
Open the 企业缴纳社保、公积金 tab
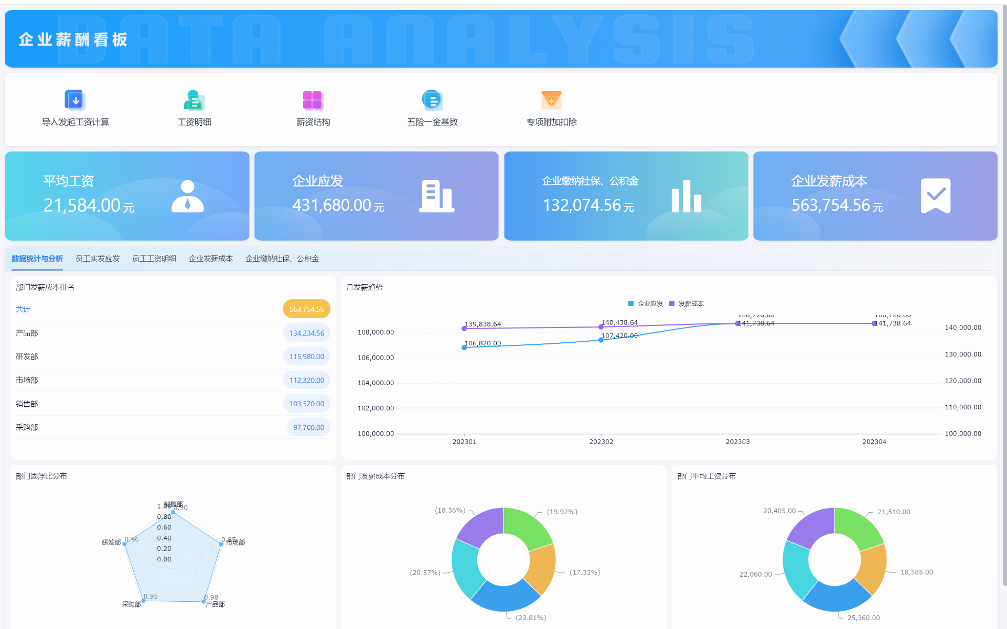[282, 258]
